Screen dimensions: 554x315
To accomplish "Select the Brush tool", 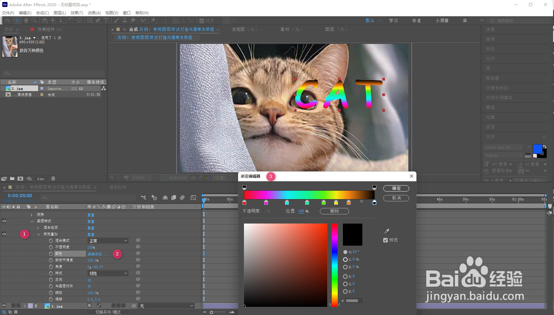I will click(x=116, y=21).
